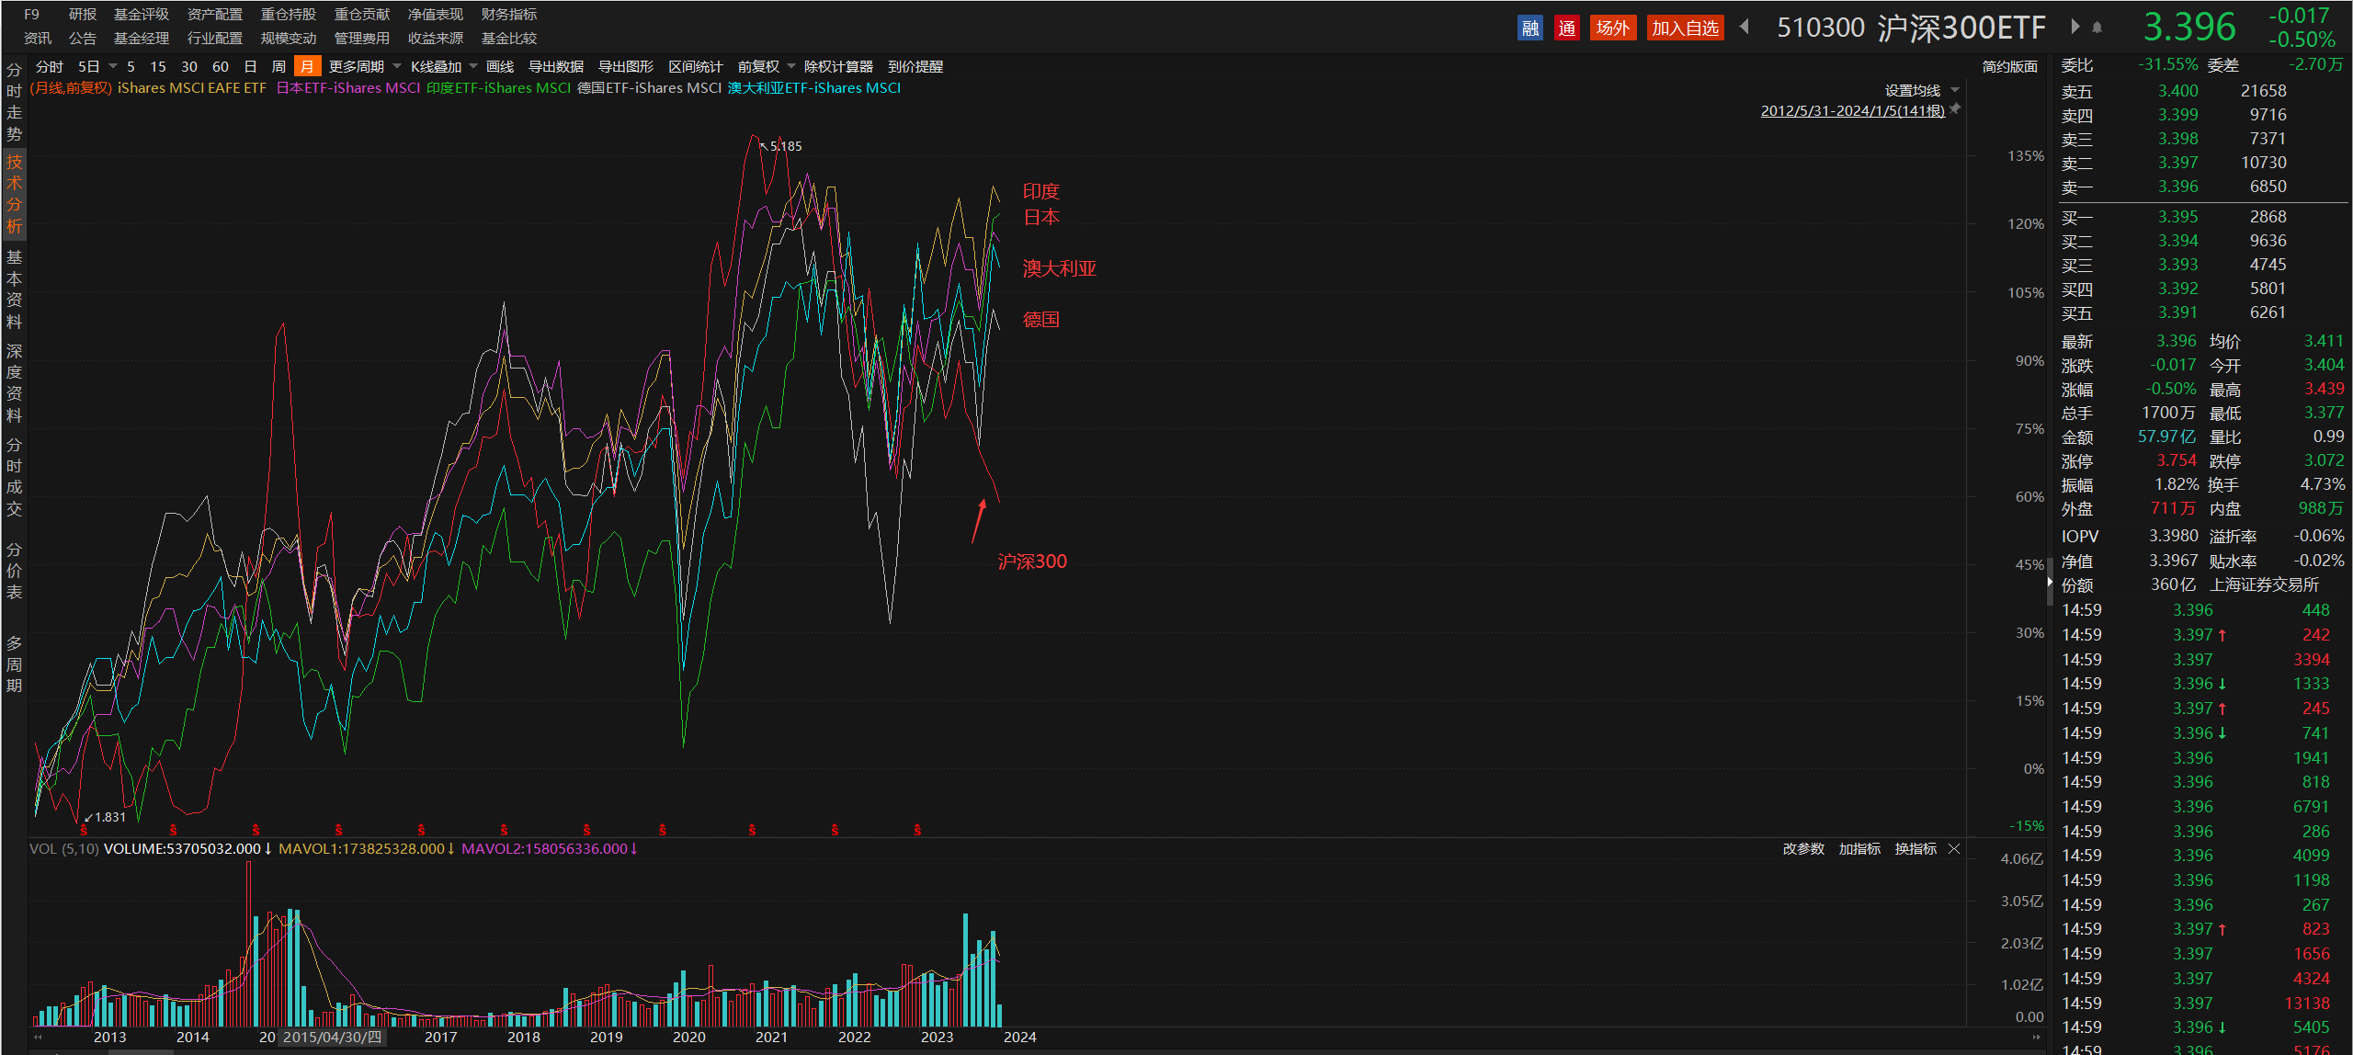Click the right panel collapse handle

[x=2050, y=582]
